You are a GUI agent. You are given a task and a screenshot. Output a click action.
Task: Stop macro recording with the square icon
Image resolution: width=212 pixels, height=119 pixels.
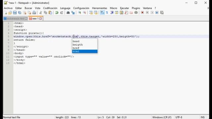click(147, 13)
